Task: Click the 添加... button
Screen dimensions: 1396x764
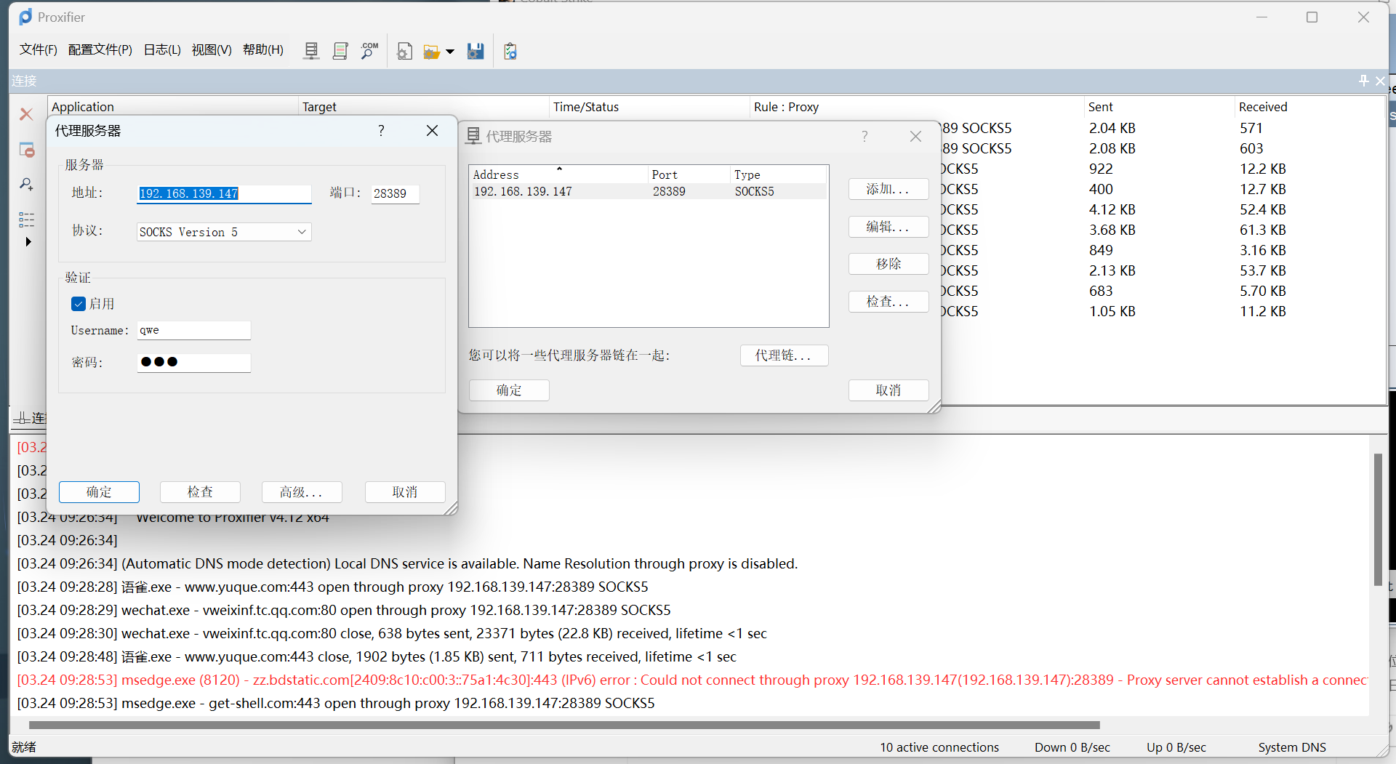Action: [x=888, y=189]
